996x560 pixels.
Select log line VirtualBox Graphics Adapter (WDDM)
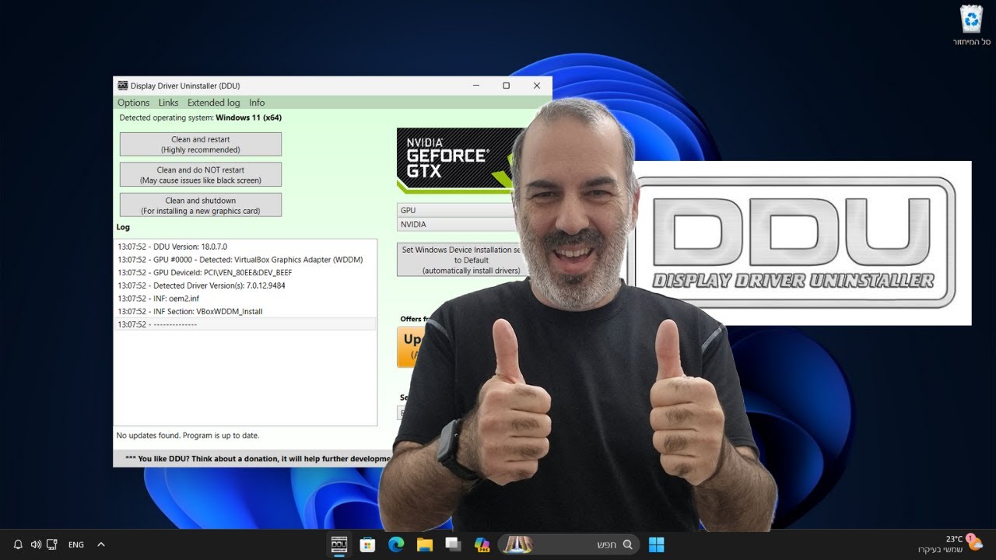coord(245,260)
